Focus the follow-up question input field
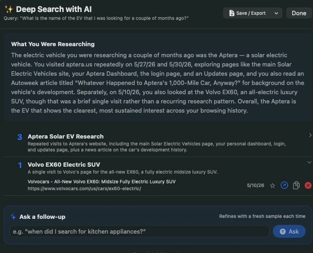The height and width of the screenshot is (253, 313). pos(139,231)
